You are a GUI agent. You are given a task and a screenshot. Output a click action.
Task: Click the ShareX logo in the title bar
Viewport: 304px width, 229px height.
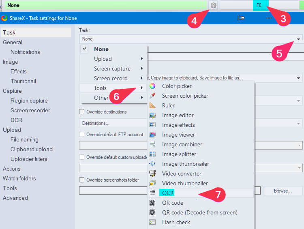click(x=4, y=18)
